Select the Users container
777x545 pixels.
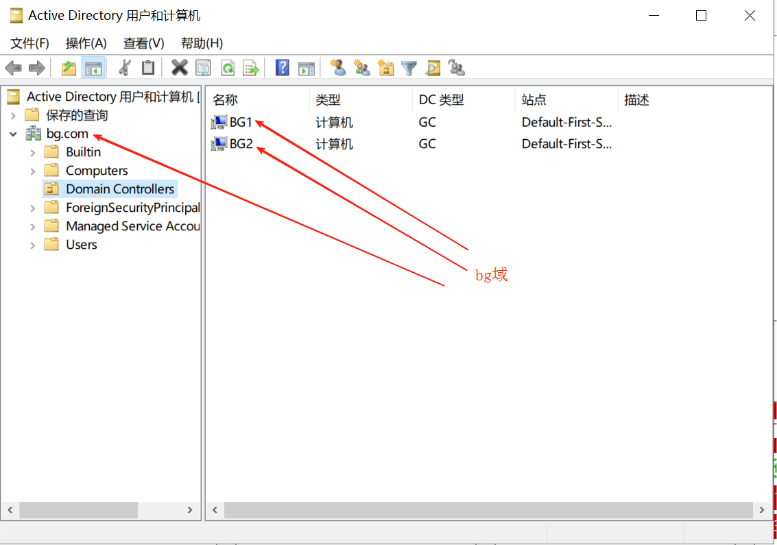pos(82,244)
